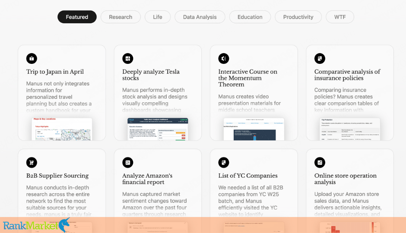Click the Japan map preview thumbnail
Image resolution: width=406 pixels, height=233 pixels.
62,129
